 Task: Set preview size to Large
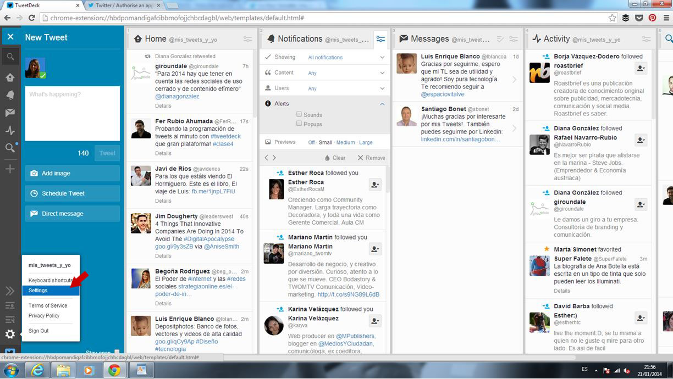point(366,142)
